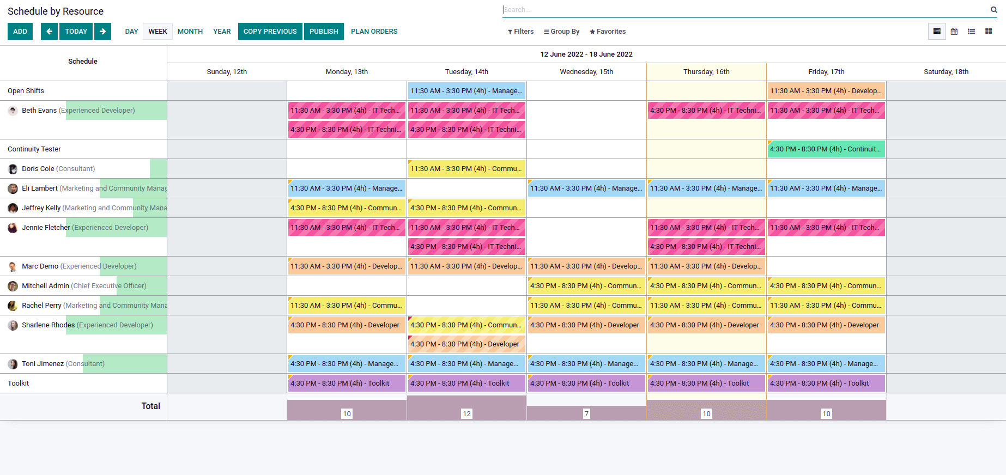
Task: Switch to Gantt view icon
Action: click(x=936, y=32)
